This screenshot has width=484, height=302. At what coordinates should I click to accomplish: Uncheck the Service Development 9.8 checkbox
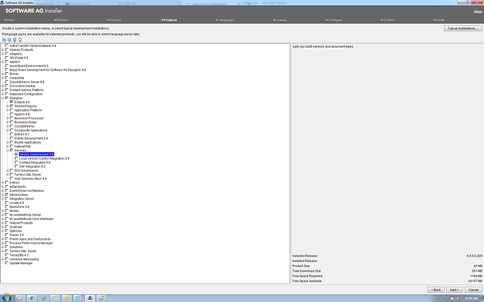click(16, 154)
